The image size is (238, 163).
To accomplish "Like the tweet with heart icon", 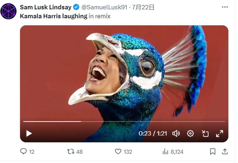I will (x=118, y=152).
